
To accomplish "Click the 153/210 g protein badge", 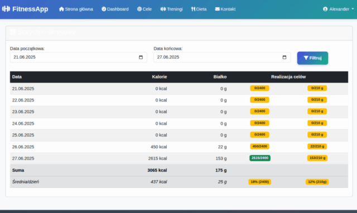I will (x=317, y=158).
